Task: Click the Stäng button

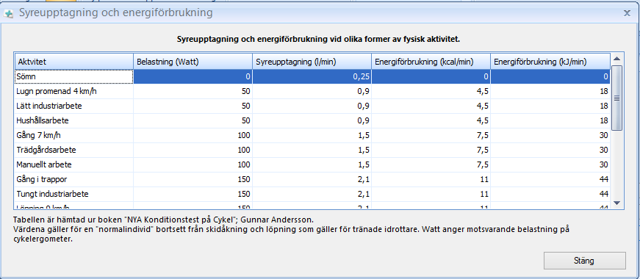Action: tap(584, 261)
